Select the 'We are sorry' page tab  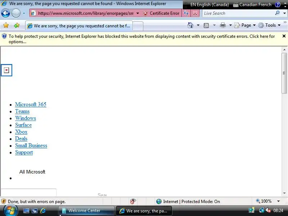point(78,26)
